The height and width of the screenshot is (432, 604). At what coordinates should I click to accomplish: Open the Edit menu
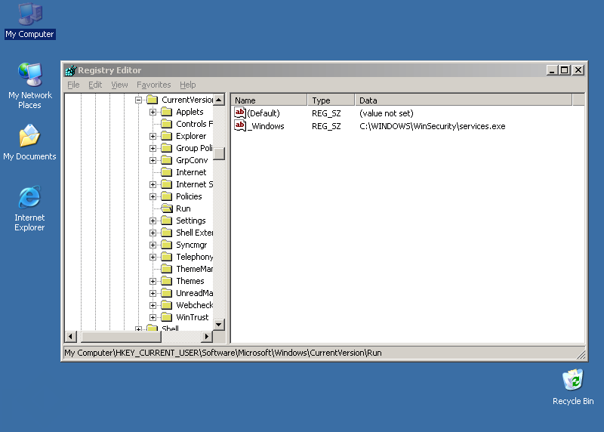pos(95,85)
